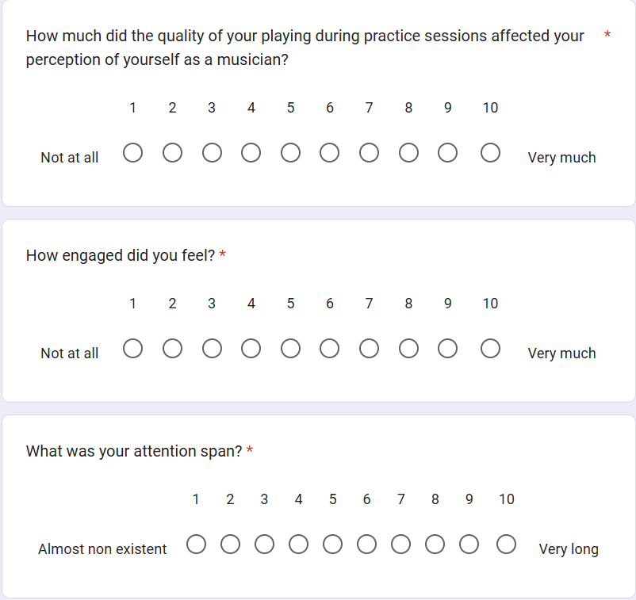Select rating 10 for how engaged you felt
Image resolution: width=636 pixels, height=600 pixels.
tap(490, 349)
